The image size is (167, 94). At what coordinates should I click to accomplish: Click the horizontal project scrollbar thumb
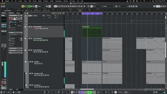point(87,89)
